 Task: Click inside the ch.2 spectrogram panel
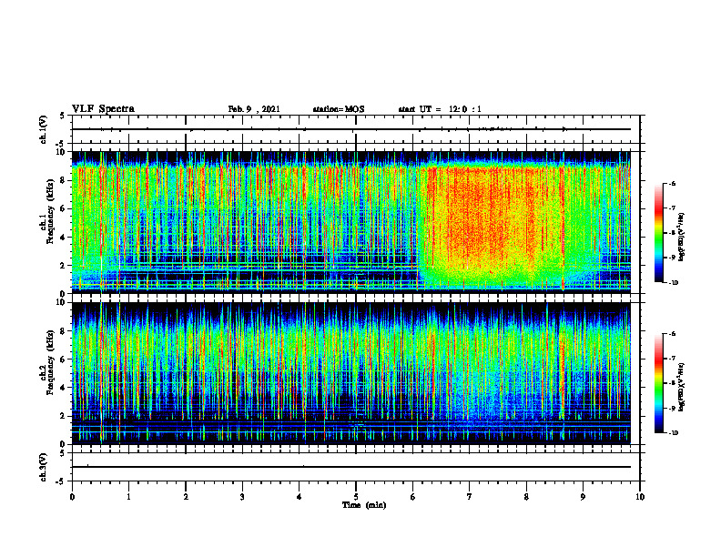(x=351, y=373)
